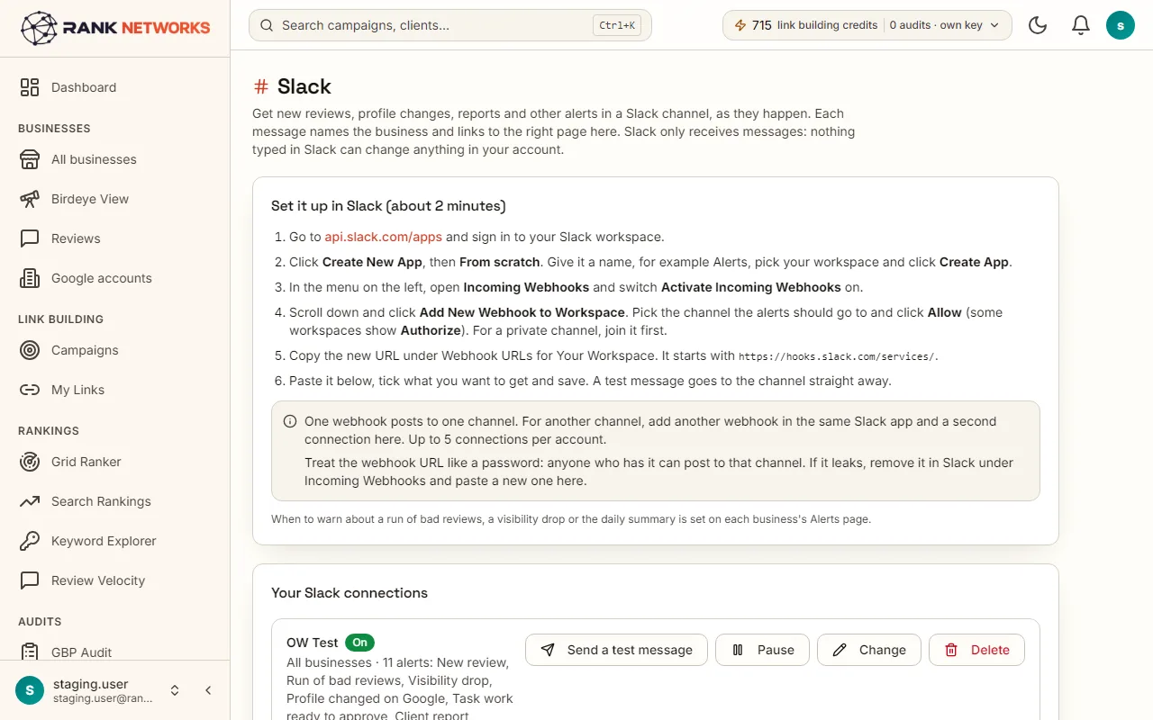Click the Rank Networks logo
The image size is (1153, 720).
pos(114,28)
